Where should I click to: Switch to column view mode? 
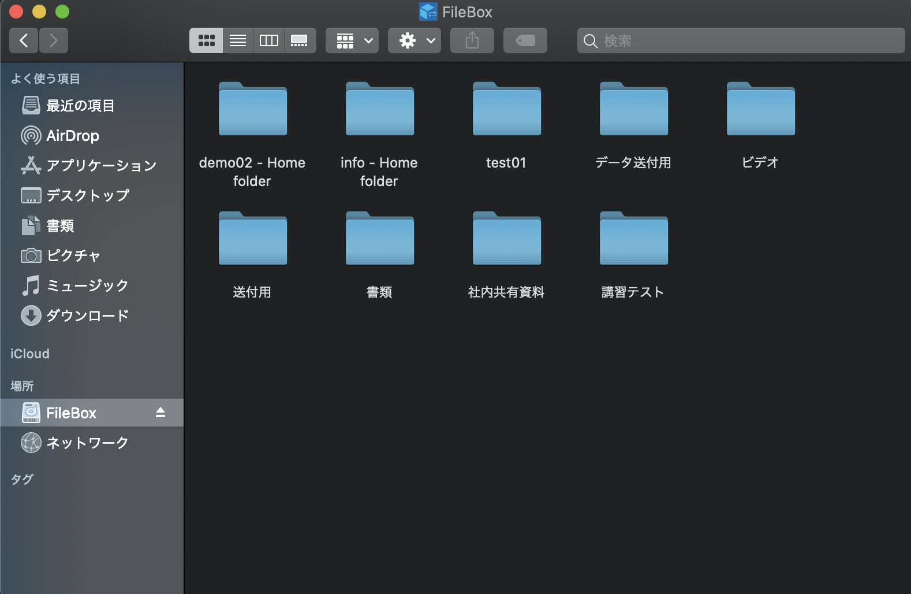268,40
